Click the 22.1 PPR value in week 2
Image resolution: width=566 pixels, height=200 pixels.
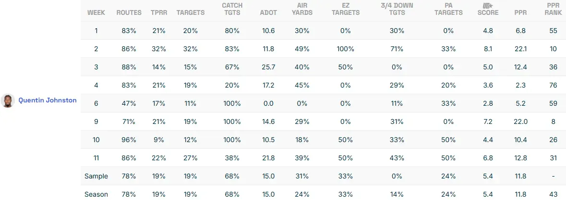tap(520, 49)
